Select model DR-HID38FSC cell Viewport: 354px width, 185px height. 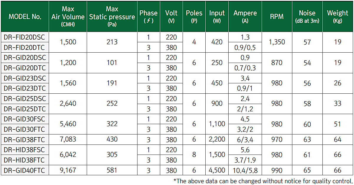tap(25, 150)
